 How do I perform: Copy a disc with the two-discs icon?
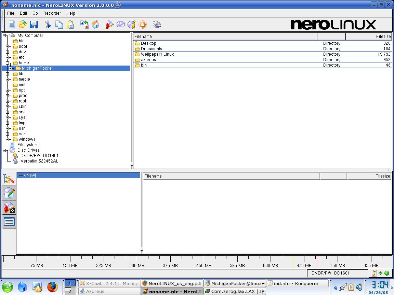(x=121, y=25)
